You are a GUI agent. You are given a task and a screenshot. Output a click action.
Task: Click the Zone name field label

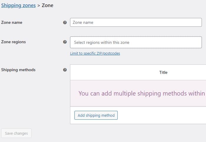click(x=12, y=22)
